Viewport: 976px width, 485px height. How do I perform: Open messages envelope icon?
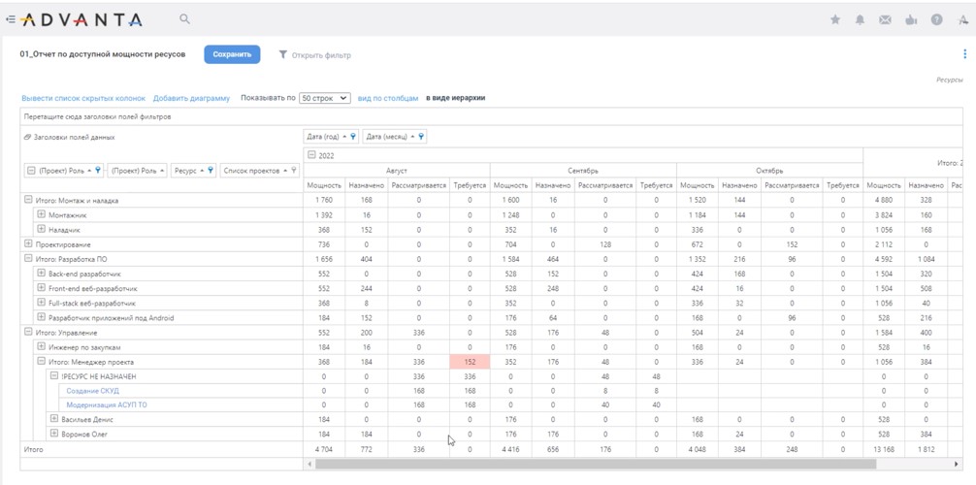885,20
